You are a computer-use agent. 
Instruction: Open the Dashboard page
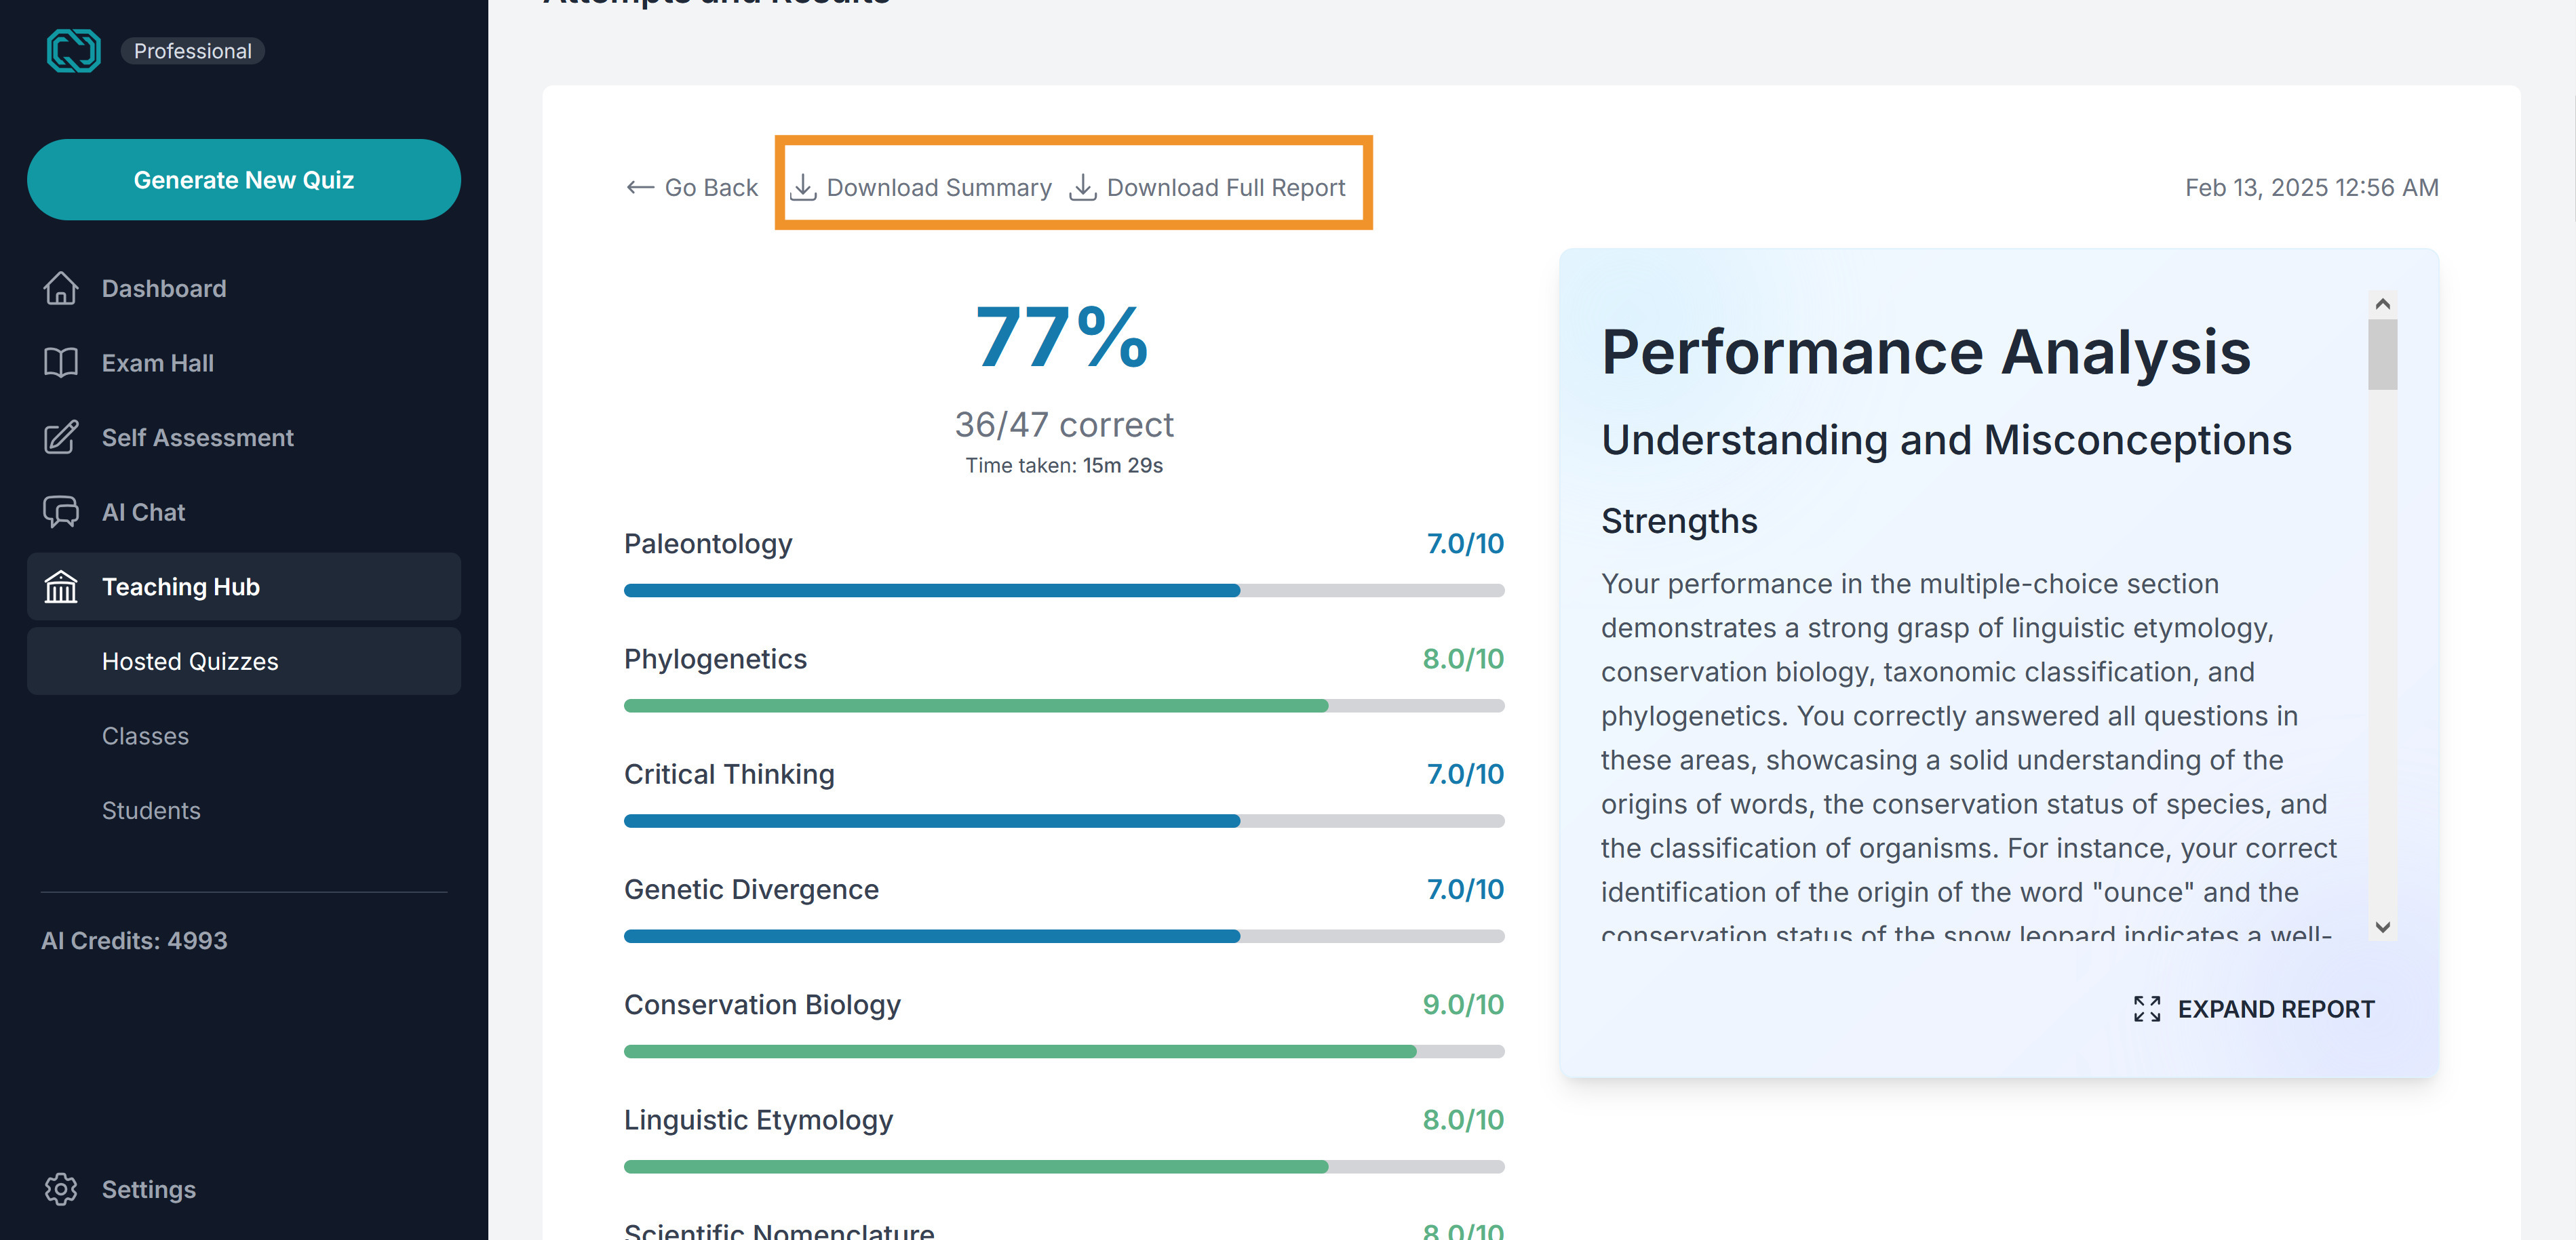[x=244, y=287]
